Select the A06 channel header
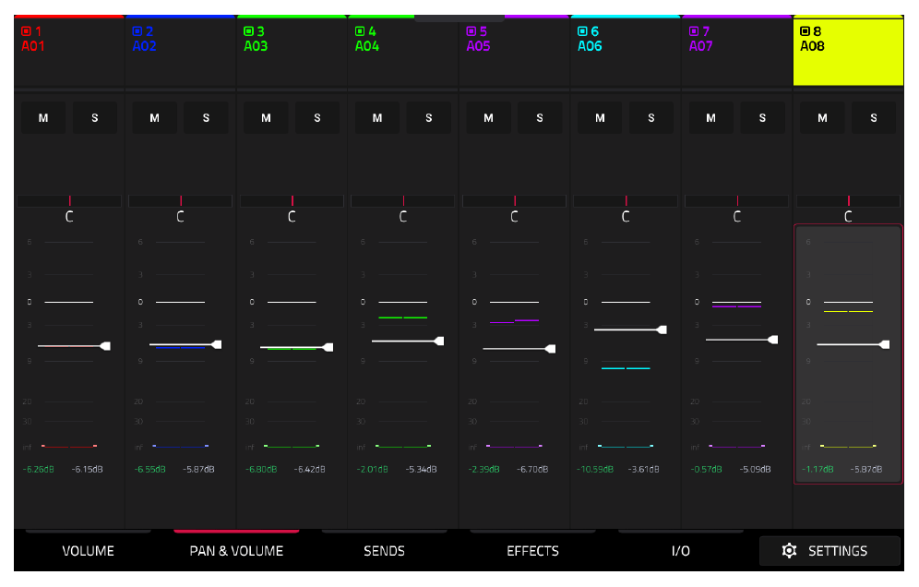The height and width of the screenshot is (587, 919). 626,52
